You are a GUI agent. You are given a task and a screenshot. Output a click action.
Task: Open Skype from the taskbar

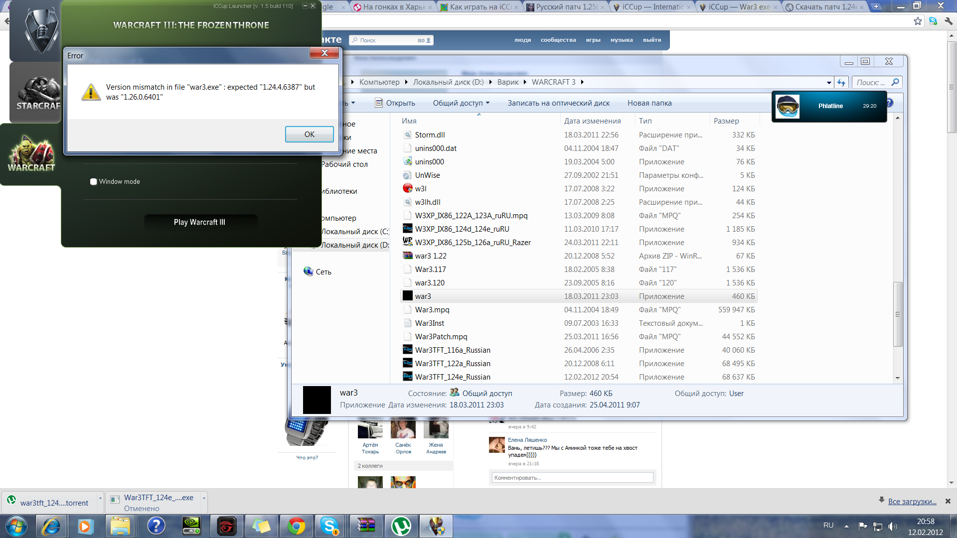(x=329, y=526)
